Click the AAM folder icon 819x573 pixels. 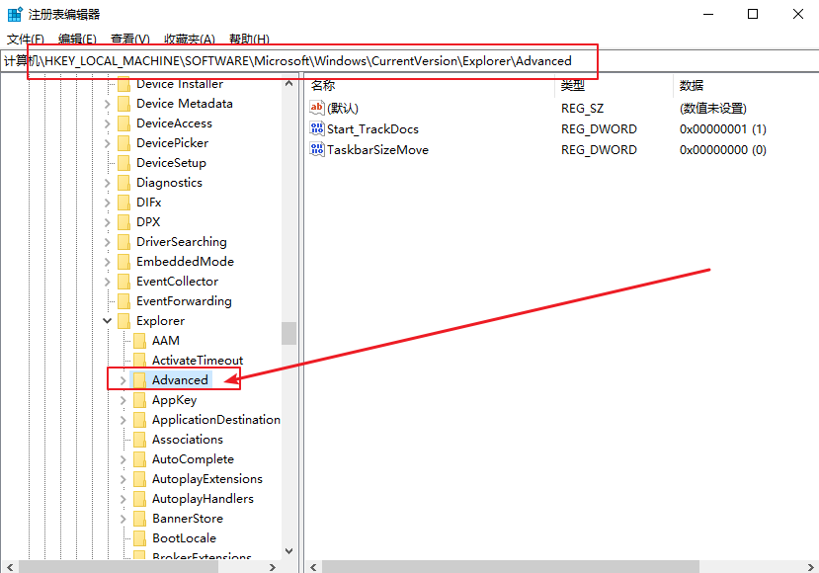click(x=139, y=341)
